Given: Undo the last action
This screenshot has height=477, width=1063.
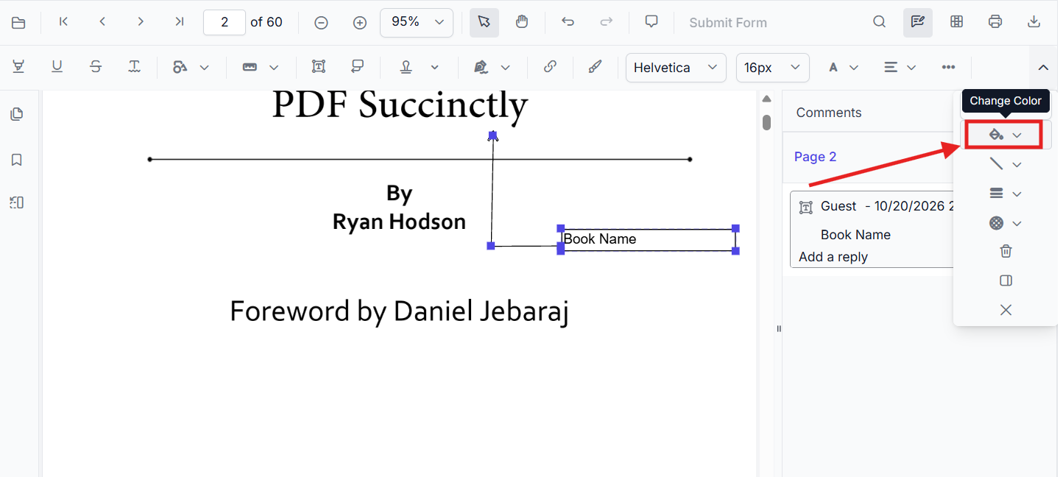Looking at the screenshot, I should point(568,22).
